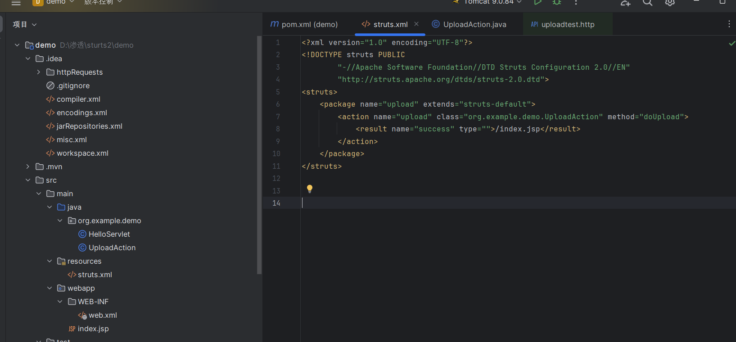This screenshot has width=736, height=342.
Task: Start debugging with the bug icon
Action: tap(557, 2)
